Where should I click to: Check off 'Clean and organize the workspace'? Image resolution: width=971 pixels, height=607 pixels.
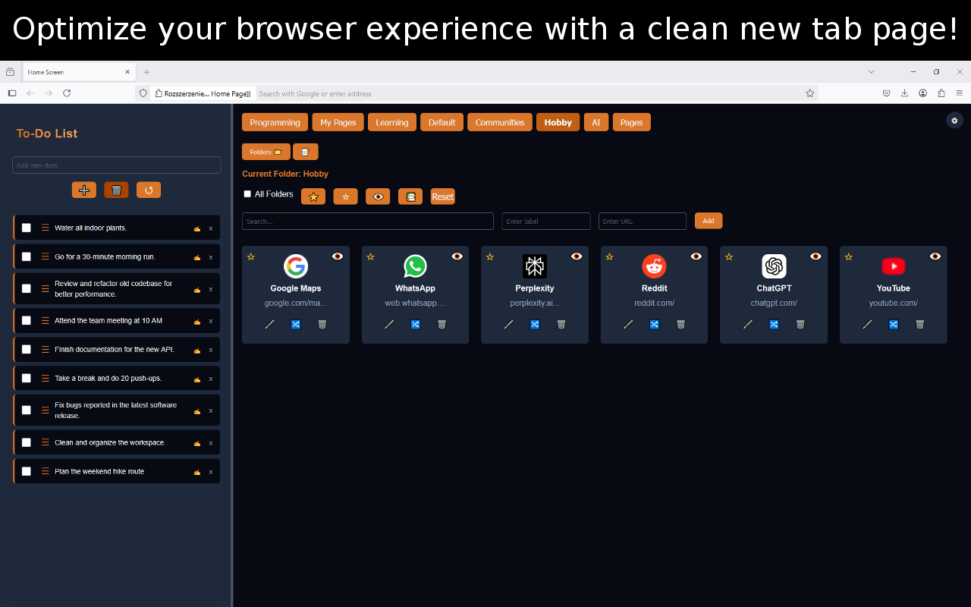(27, 442)
